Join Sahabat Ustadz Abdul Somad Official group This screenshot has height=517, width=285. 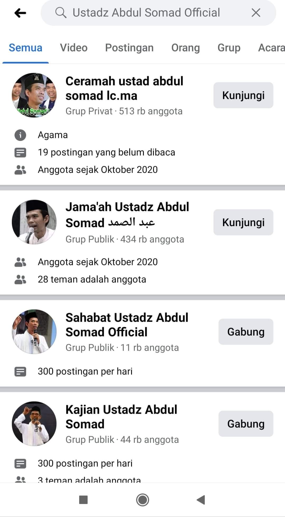pyautogui.click(x=246, y=332)
